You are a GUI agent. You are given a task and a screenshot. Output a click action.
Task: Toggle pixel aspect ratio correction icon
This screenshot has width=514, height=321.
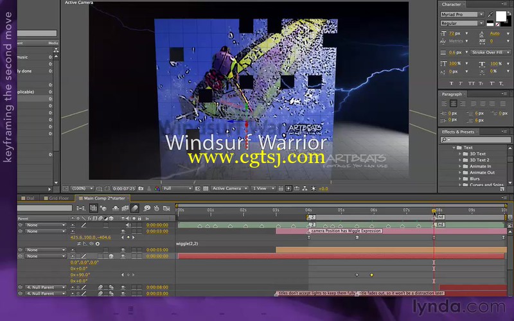pyautogui.click(x=281, y=188)
